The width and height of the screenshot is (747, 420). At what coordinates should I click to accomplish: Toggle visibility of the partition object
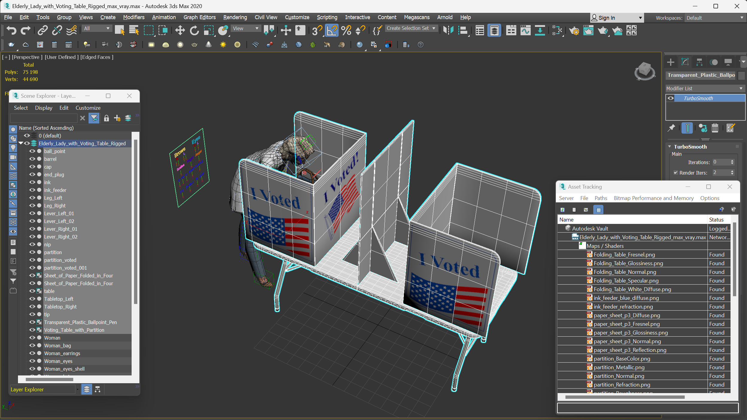[32, 252]
